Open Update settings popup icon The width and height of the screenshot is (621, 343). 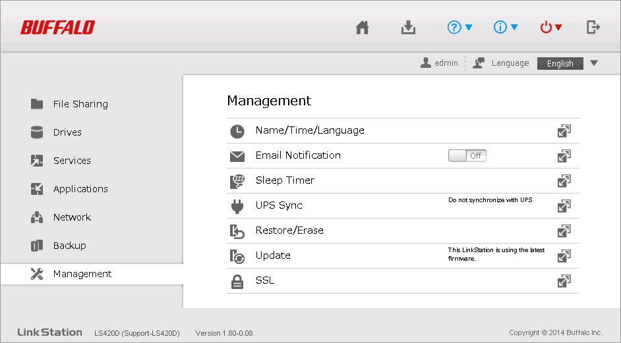(564, 256)
